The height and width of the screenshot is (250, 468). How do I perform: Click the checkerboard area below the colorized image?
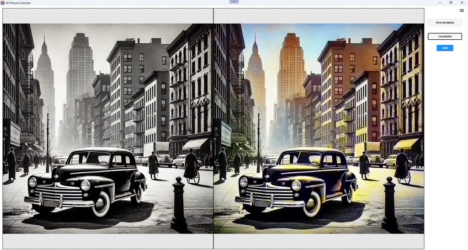click(x=319, y=241)
